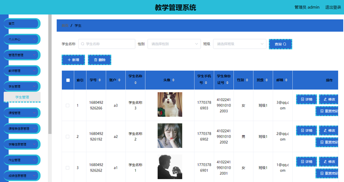Open the 性别 selection dropdown
344x182 pixels.
point(174,44)
